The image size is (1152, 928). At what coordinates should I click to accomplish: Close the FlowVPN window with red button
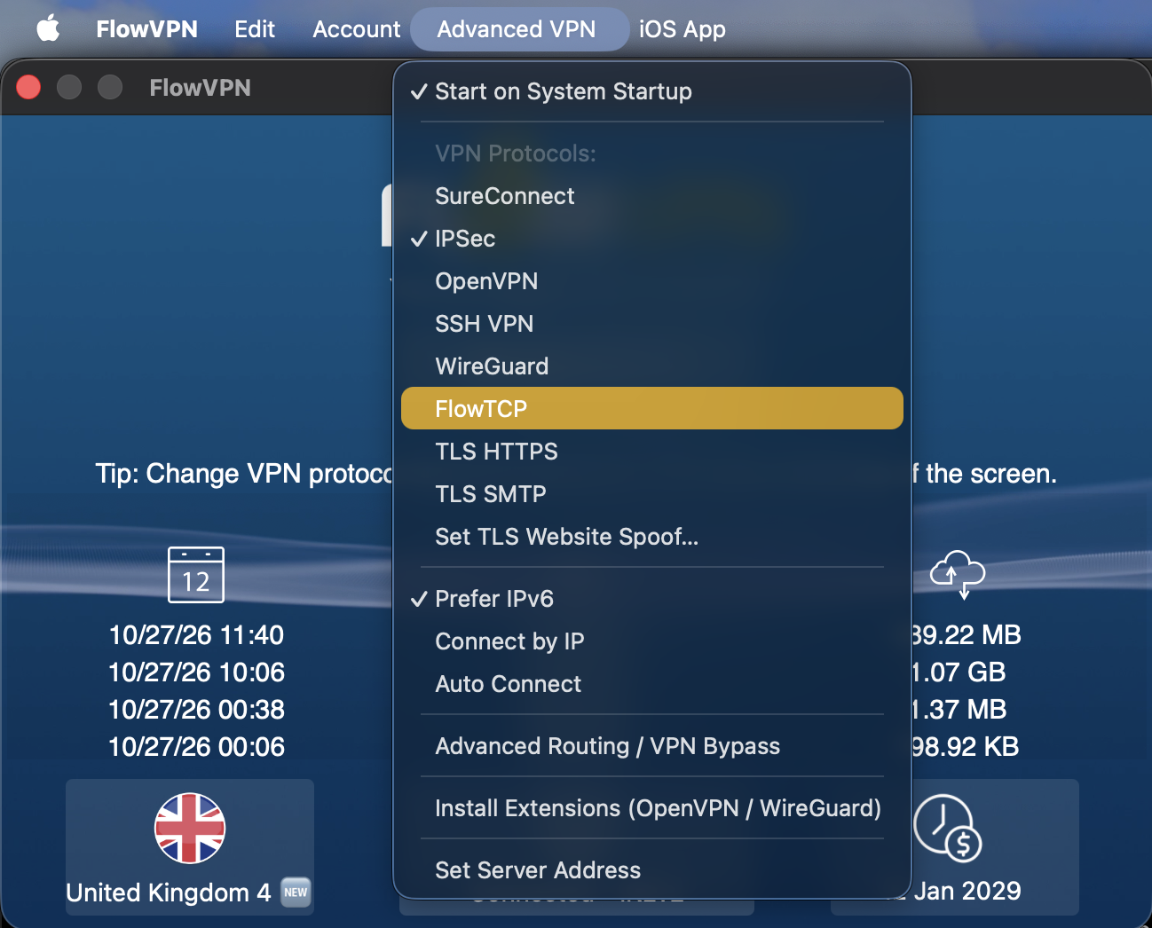[29, 87]
